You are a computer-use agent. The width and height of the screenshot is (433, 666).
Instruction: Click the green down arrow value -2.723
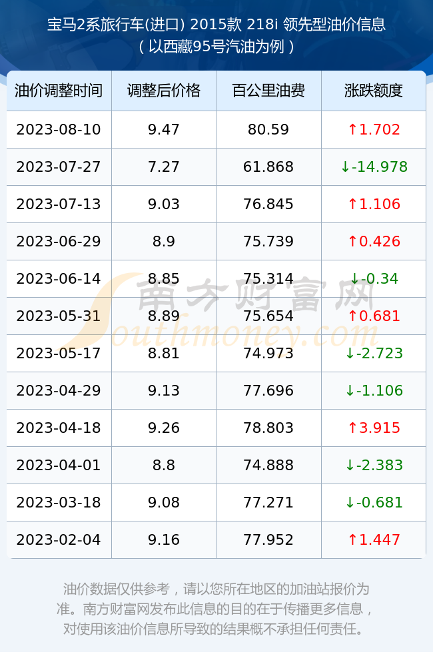click(374, 354)
